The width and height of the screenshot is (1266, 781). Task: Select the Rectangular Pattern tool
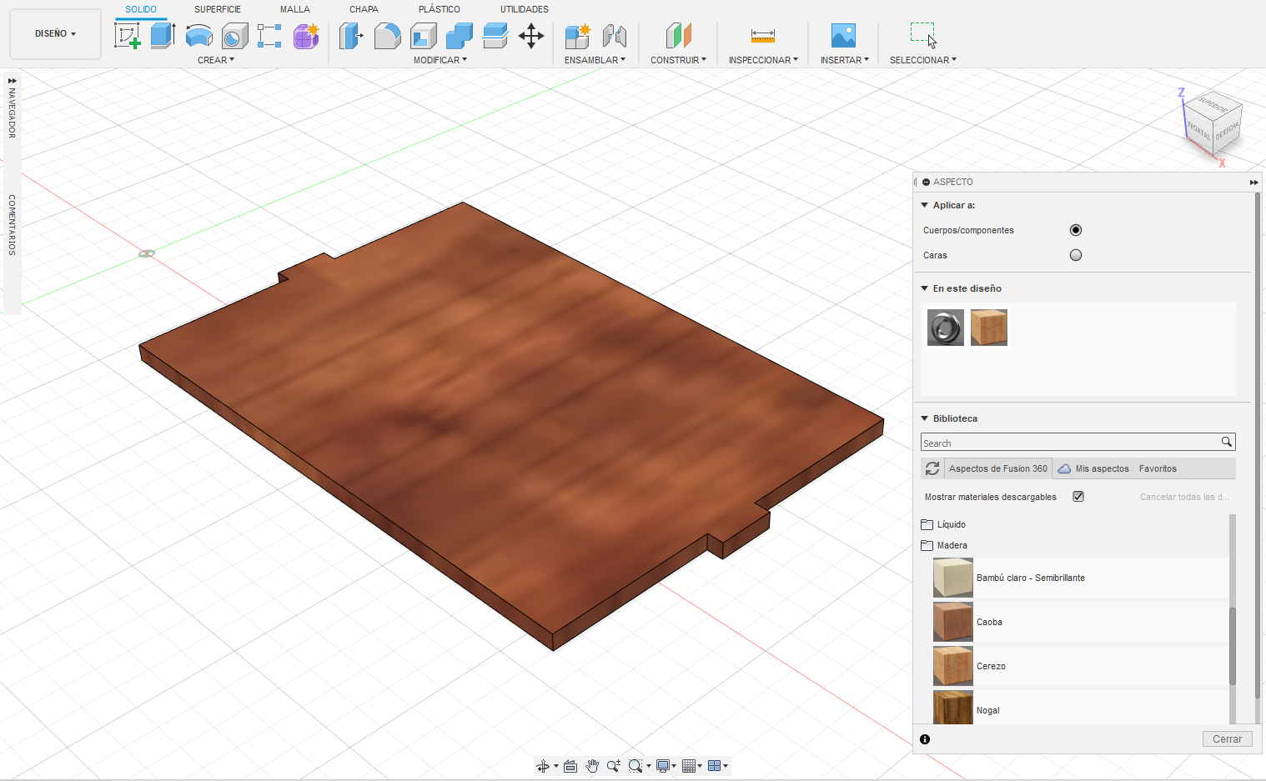(x=269, y=36)
